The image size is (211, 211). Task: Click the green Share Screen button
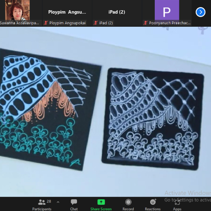(x=101, y=205)
